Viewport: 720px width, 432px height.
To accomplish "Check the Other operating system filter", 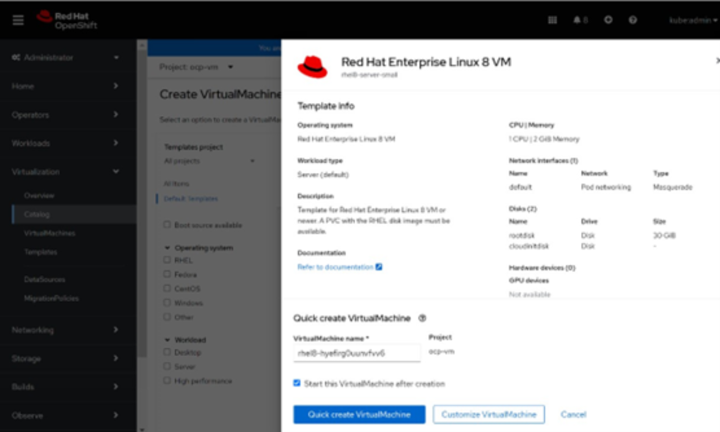I will [x=167, y=317].
